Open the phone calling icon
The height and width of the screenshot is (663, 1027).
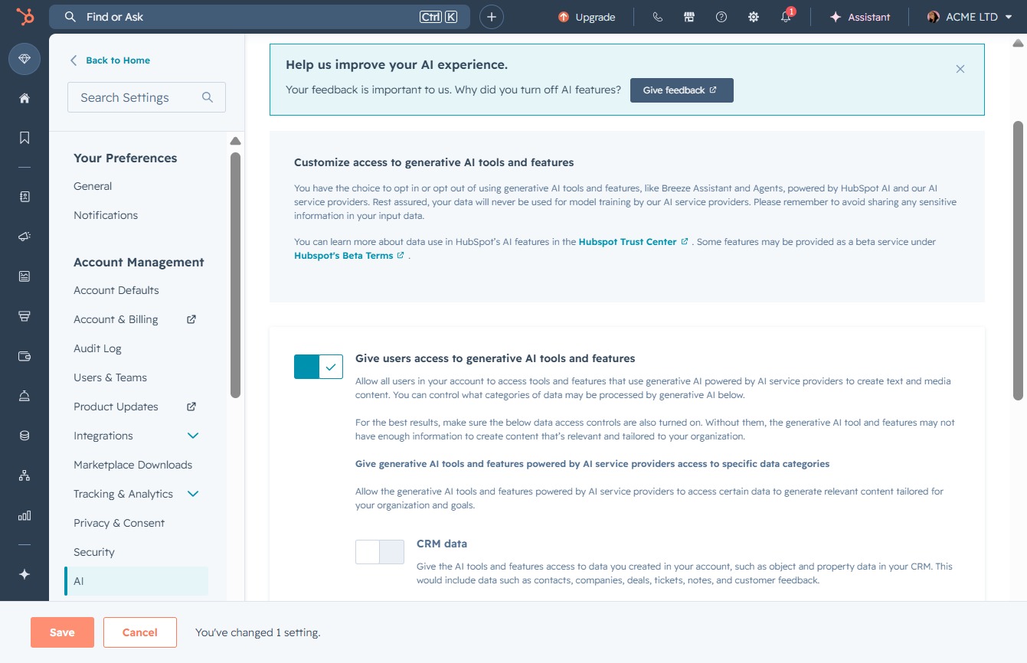[657, 17]
